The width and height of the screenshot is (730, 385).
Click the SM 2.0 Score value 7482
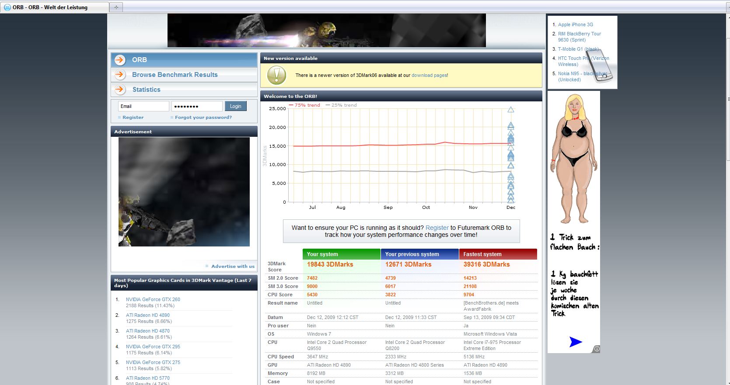tap(312, 278)
